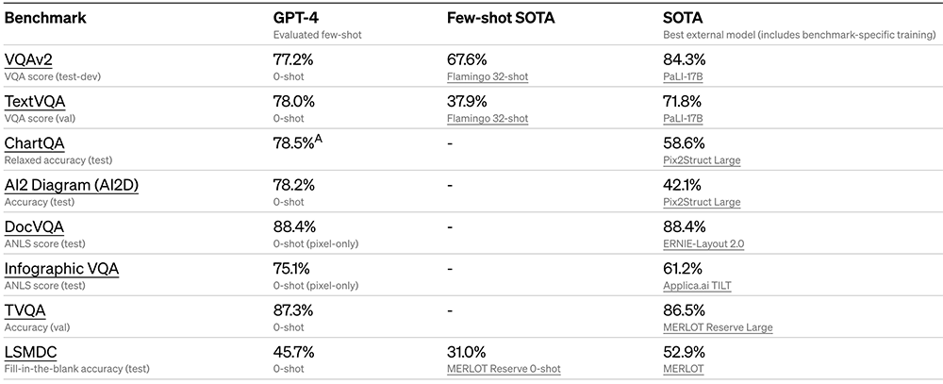This screenshot has width=943, height=384.
Task: Click the TextVQA benchmark link
Action: (35, 102)
